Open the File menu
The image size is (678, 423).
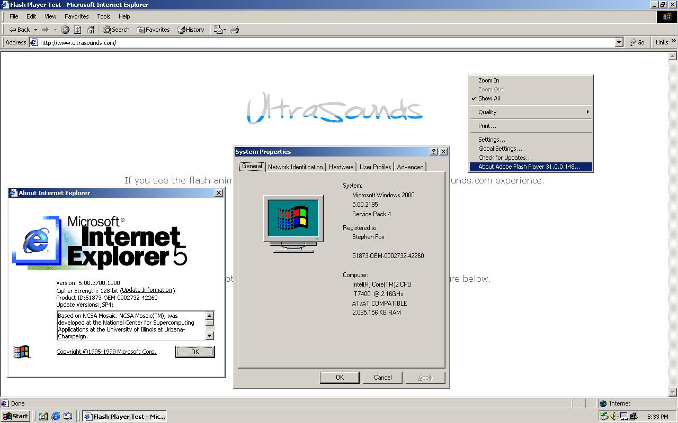[x=14, y=16]
